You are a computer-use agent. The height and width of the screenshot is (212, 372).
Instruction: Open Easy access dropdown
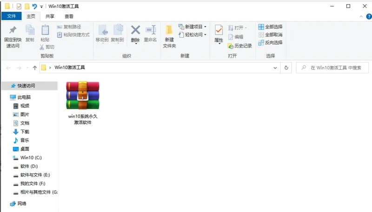(193, 34)
